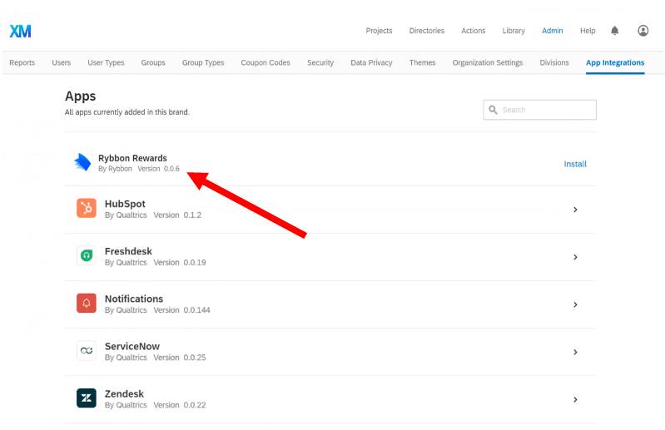
Task: Click the 'All apps currently added' description
Action: click(x=127, y=112)
